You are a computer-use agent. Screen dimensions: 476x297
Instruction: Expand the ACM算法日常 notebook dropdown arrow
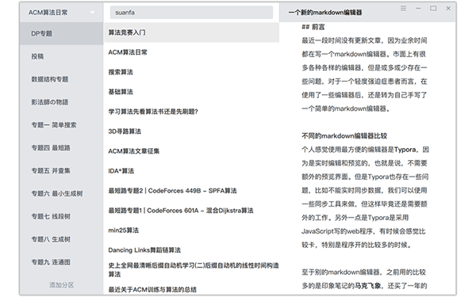[x=92, y=13]
